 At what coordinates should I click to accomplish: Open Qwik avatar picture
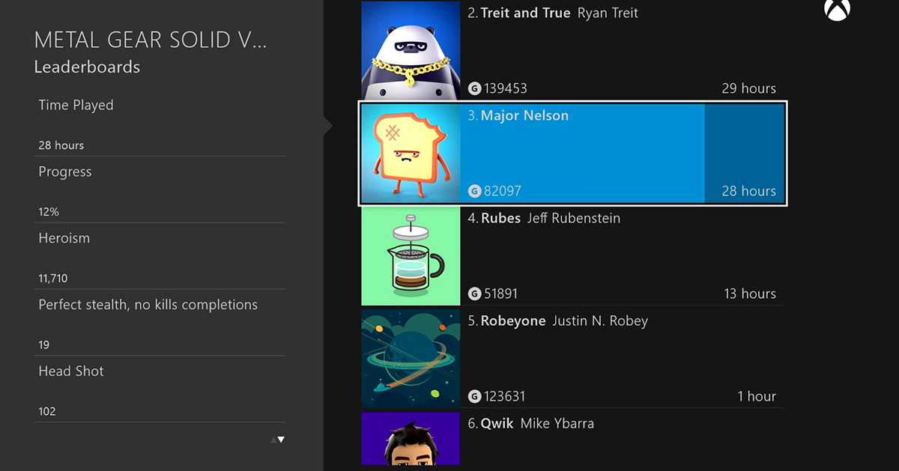tap(411, 439)
